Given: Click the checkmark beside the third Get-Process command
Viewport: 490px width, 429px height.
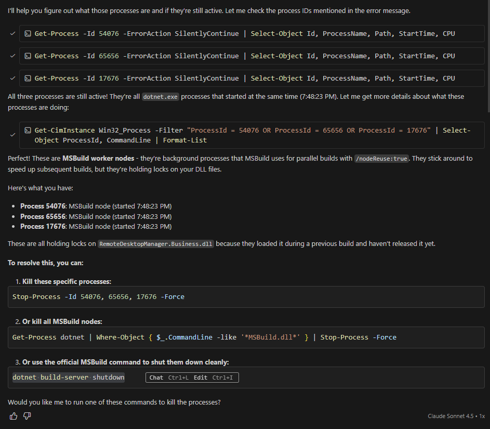Looking at the screenshot, I should tap(12, 78).
